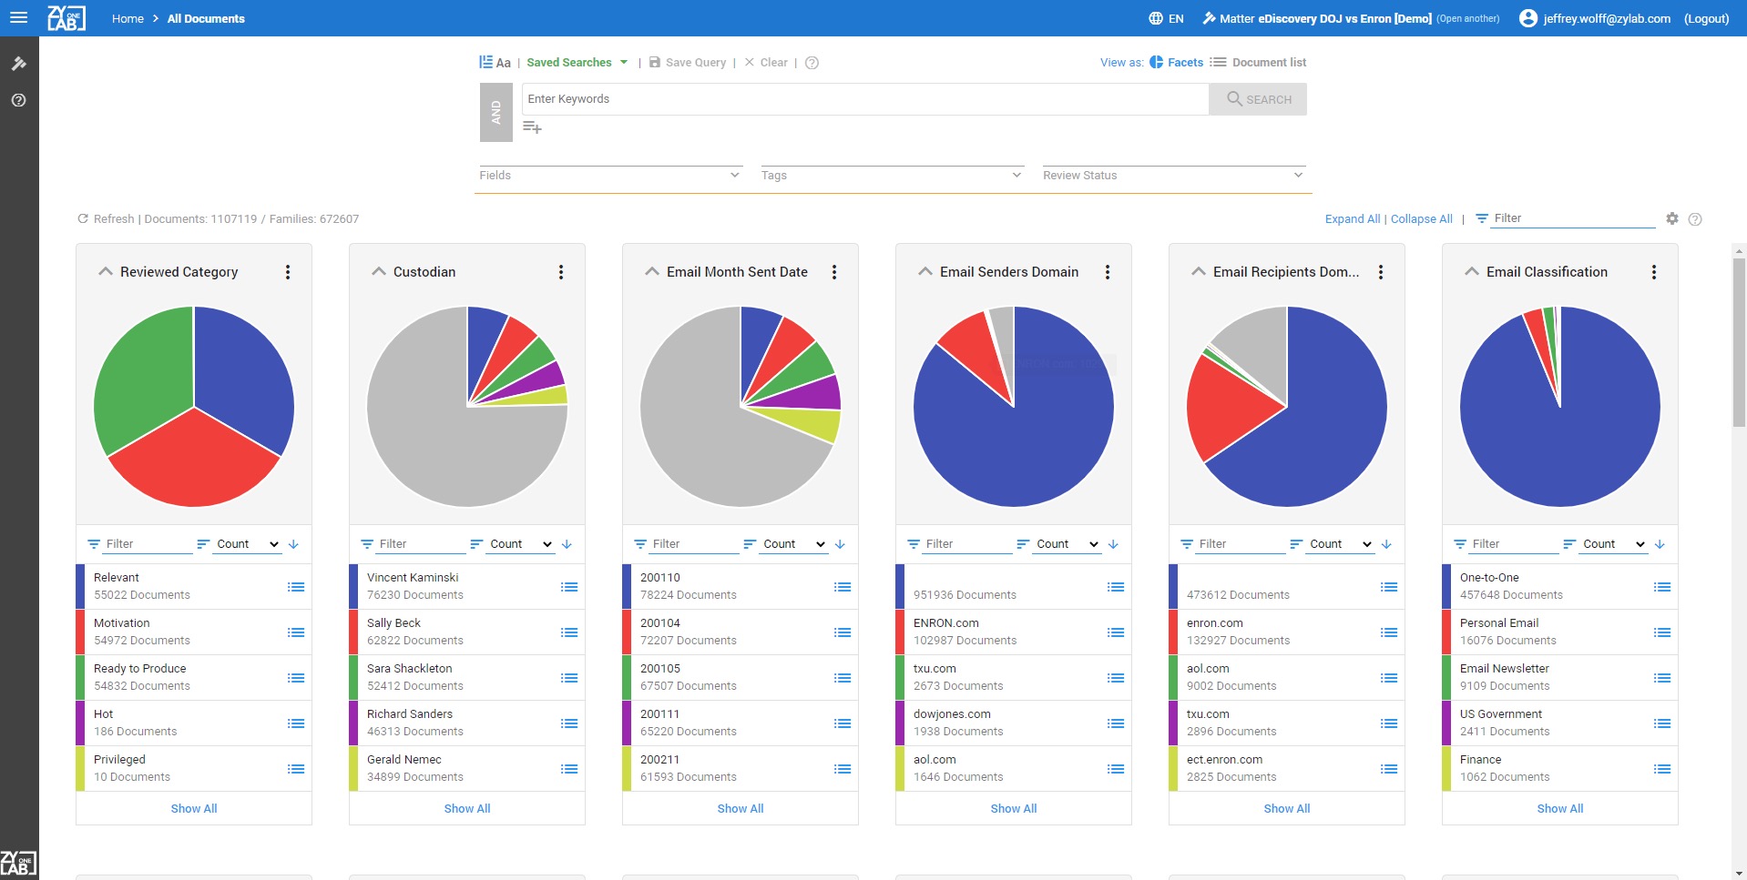This screenshot has width=1747, height=880.
Task: Open facet settings gear icon
Action: (1671, 218)
